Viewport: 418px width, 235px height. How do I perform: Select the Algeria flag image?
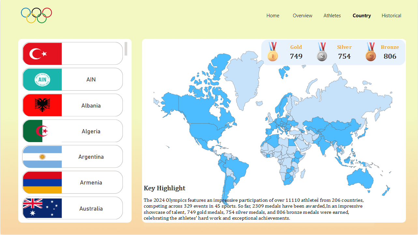[x=42, y=131]
